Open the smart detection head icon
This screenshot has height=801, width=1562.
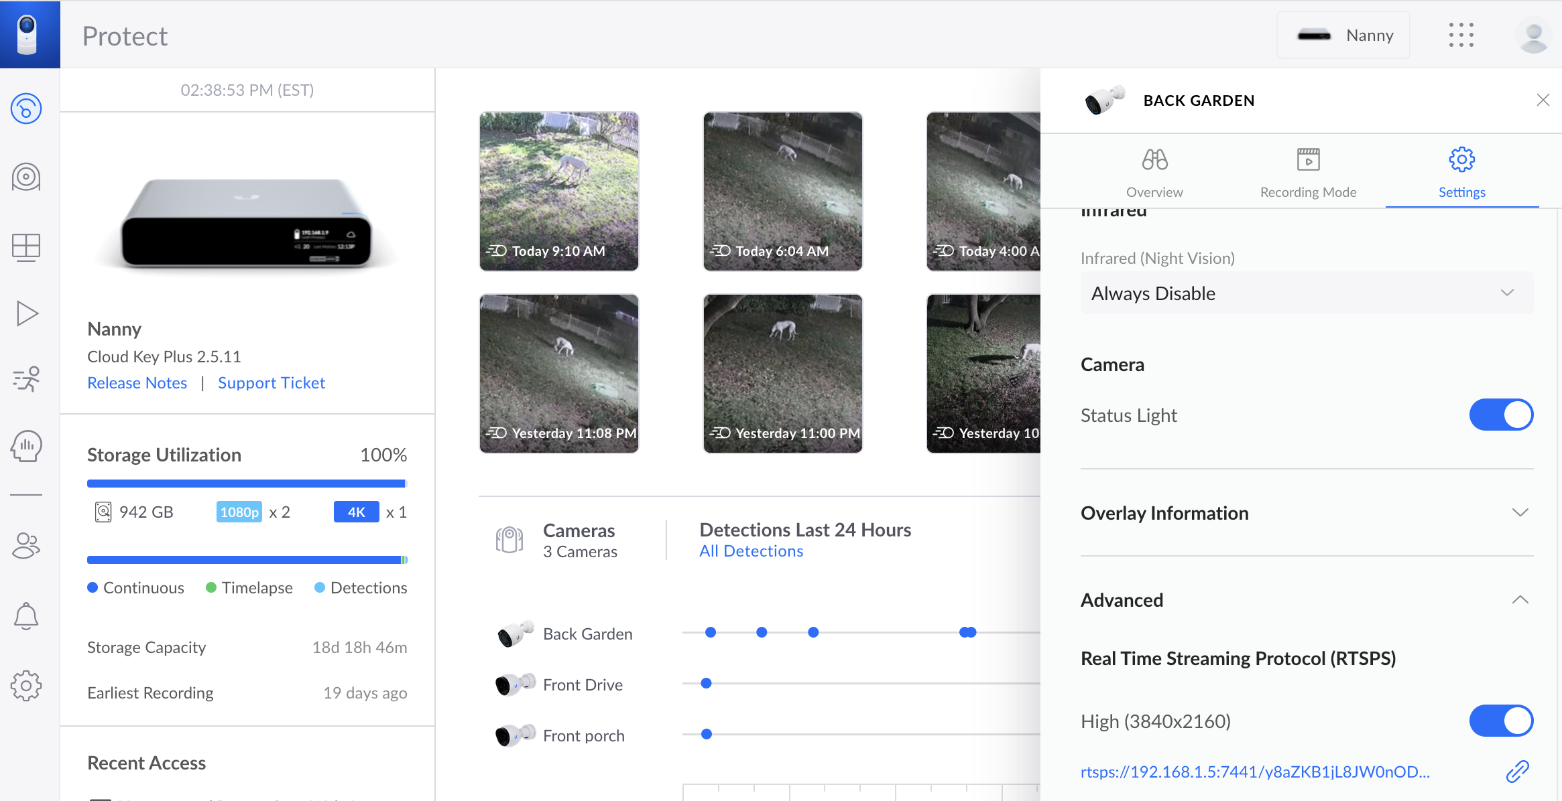(x=26, y=447)
